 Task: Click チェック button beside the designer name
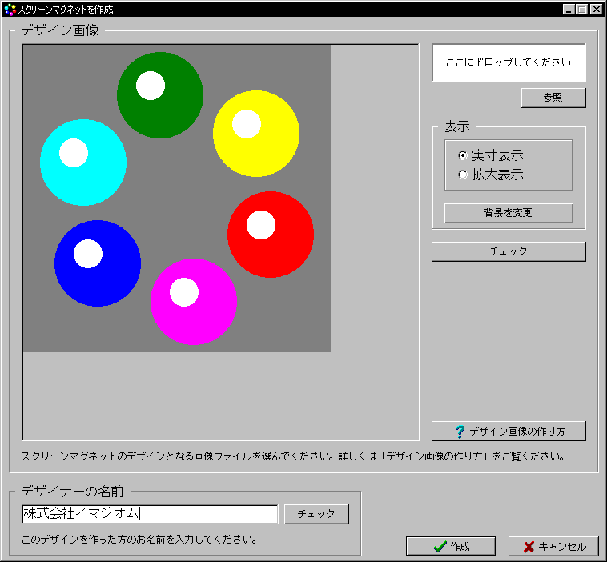click(316, 514)
